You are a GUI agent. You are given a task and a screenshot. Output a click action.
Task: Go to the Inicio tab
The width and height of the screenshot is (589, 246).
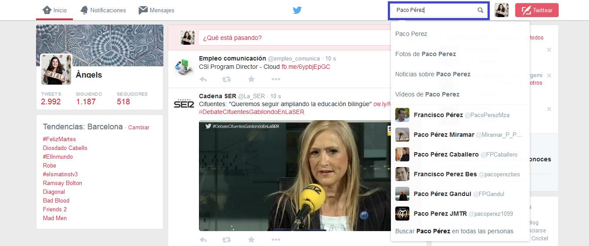pos(54,10)
